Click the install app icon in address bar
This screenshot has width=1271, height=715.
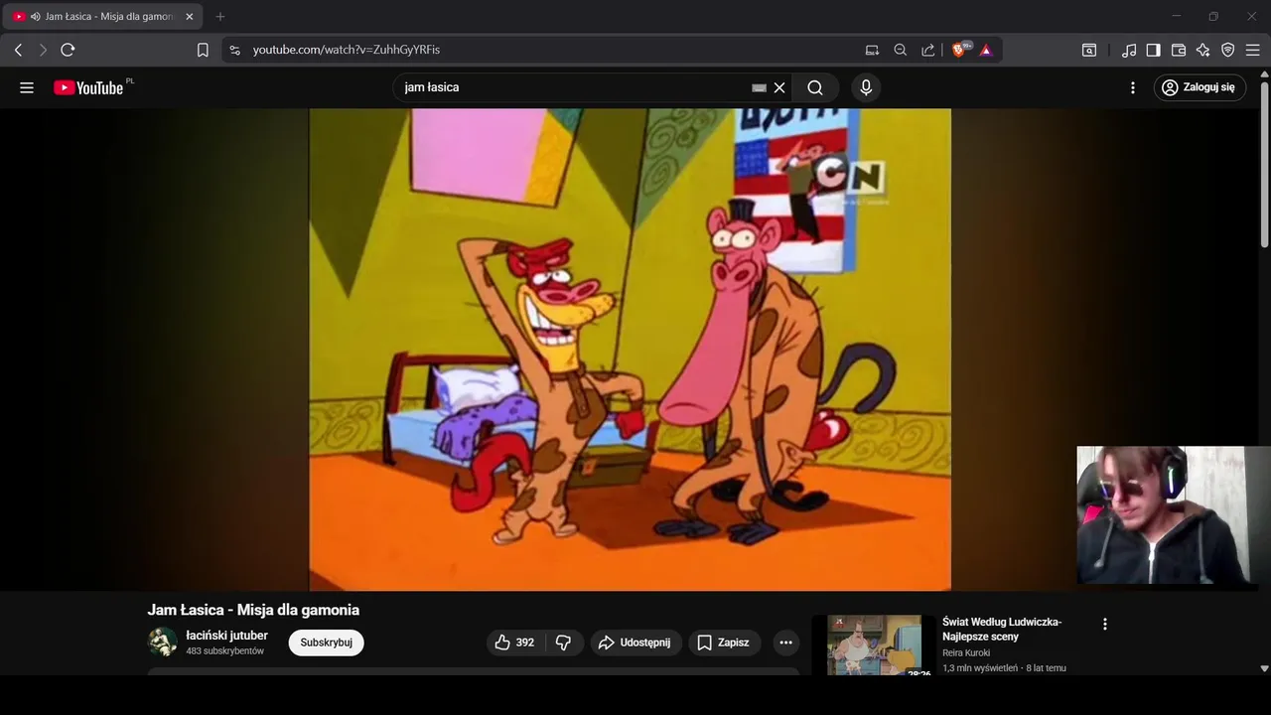pos(872,50)
